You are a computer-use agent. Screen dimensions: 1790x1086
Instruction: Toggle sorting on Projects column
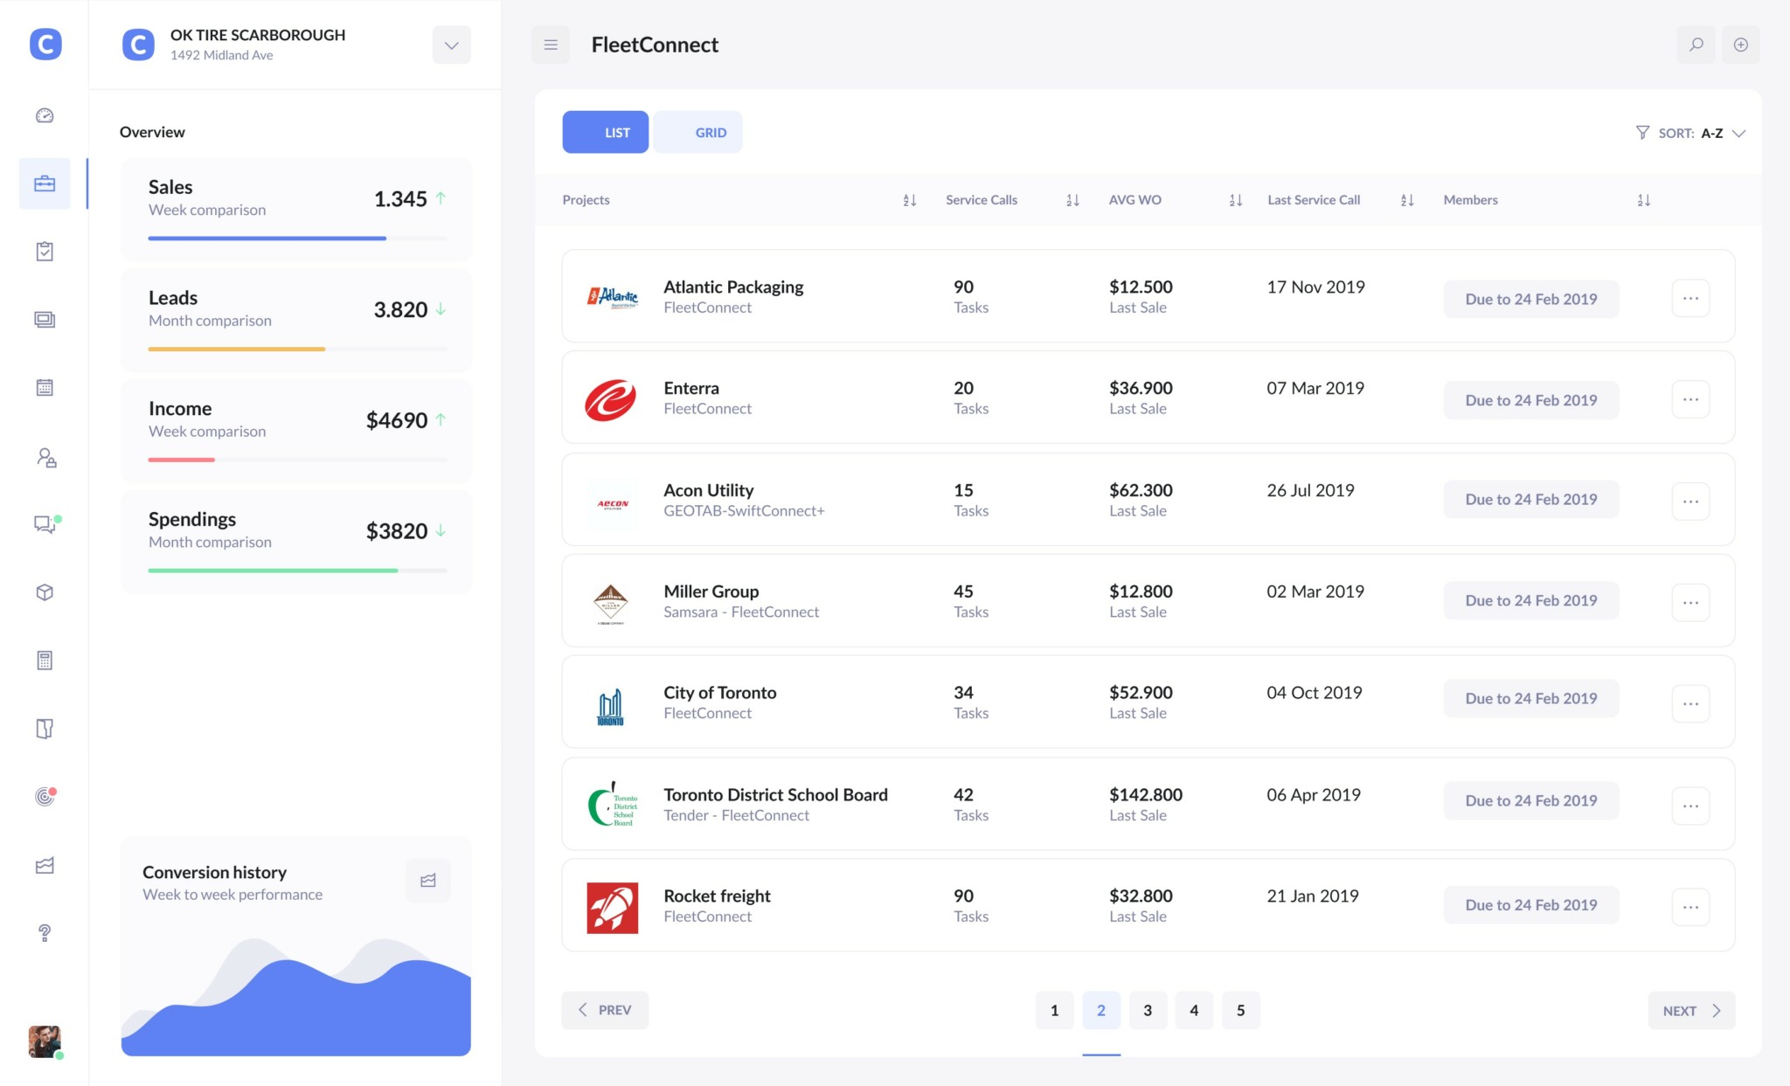pyautogui.click(x=909, y=200)
